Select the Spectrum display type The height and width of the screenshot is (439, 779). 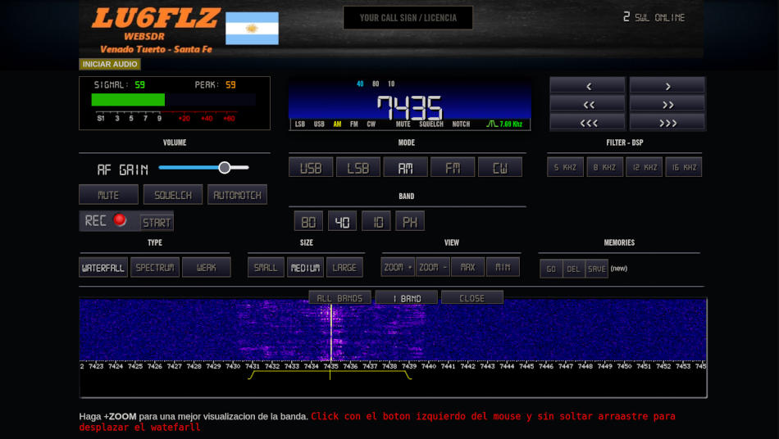coord(155,268)
